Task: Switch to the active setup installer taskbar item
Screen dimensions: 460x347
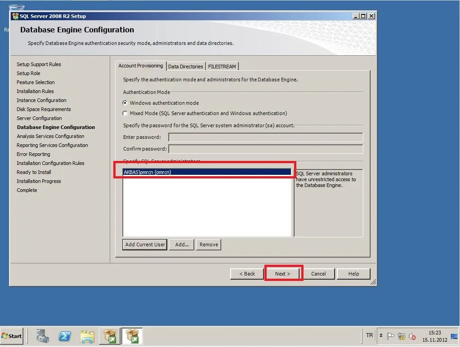Action: (132, 336)
